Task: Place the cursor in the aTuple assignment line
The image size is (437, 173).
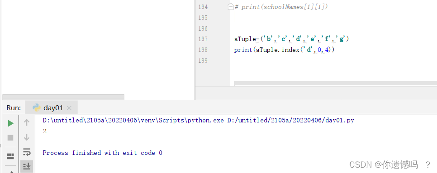Action: (291, 39)
